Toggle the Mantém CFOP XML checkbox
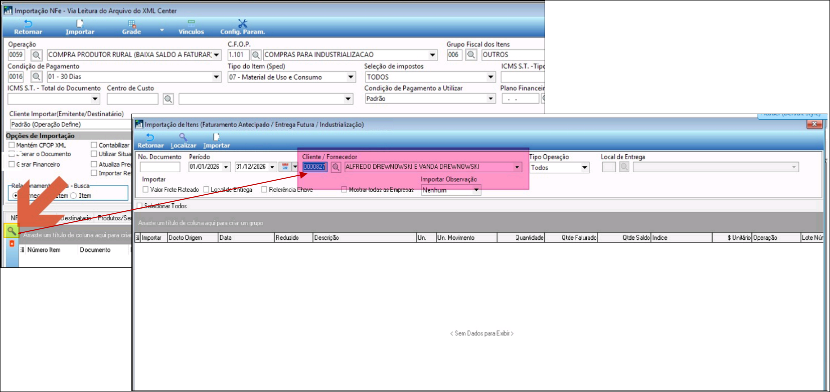This screenshot has height=392, width=830. [12, 145]
